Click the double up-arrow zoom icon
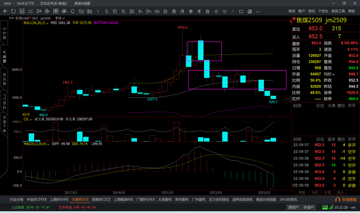Viewport: 360px width, 213px height. [x=216, y=11]
